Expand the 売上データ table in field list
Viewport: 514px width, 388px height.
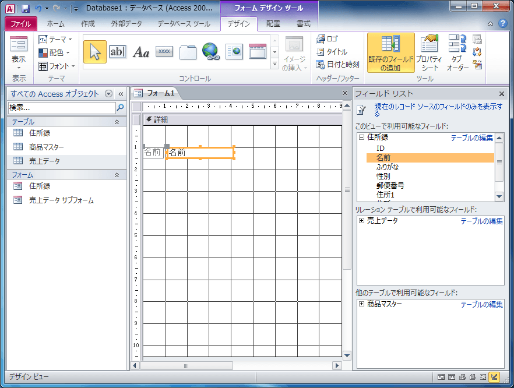pos(361,221)
